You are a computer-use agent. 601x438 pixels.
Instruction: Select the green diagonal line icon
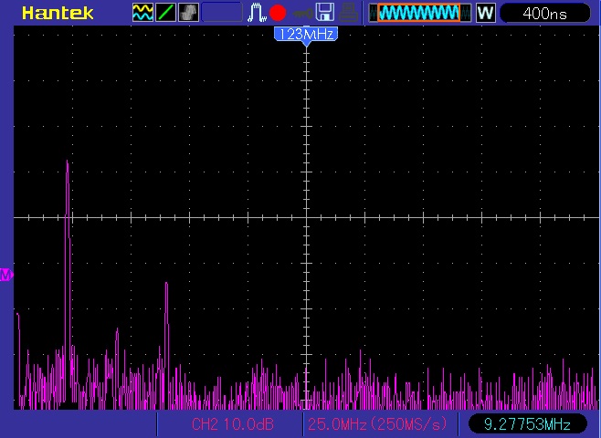tap(165, 13)
